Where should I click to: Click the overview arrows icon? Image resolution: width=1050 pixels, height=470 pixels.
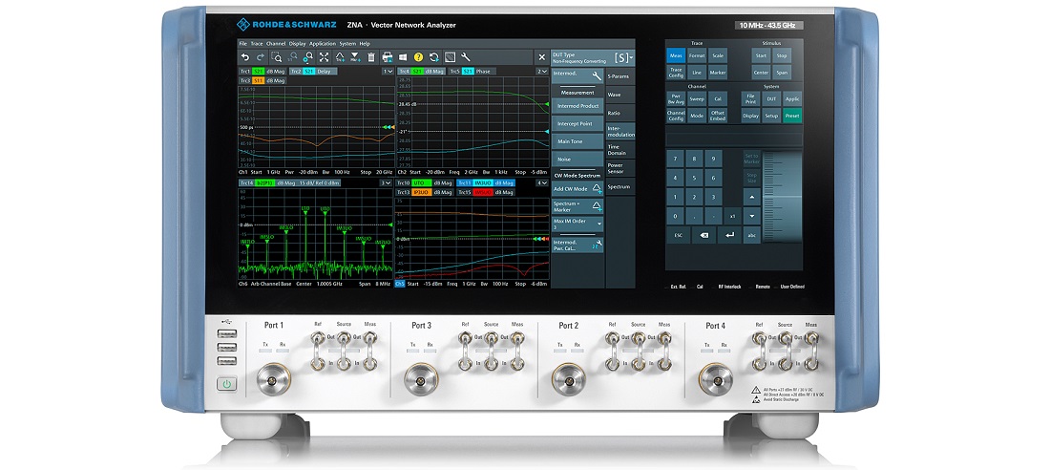[325, 57]
